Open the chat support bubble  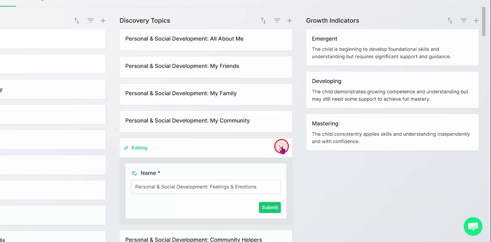point(473,226)
